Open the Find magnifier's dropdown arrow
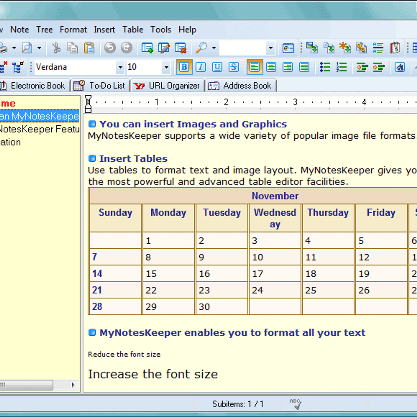This screenshot has height=417, width=417. [214, 48]
